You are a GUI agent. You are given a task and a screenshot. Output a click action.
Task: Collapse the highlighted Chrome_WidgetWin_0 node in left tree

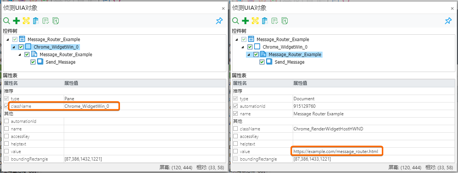pyautogui.click(x=14, y=47)
